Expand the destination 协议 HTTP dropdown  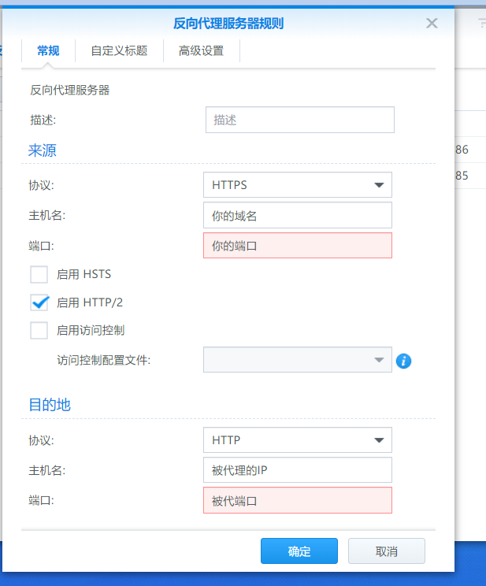pyautogui.click(x=297, y=439)
